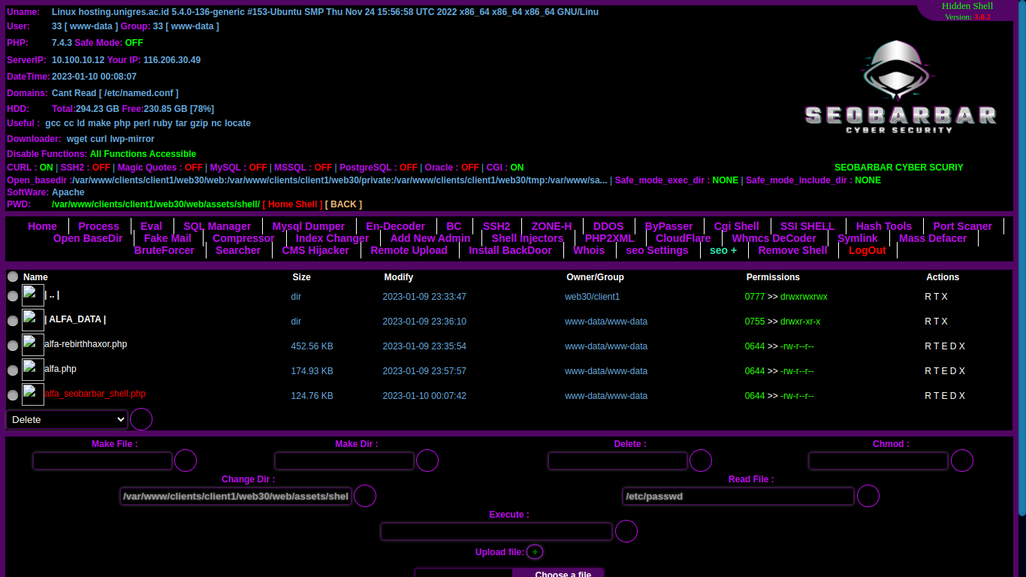Click the icon beside alfa_seobarbar_shell.php
Viewport: 1026px width, 577px height.
coord(33,394)
